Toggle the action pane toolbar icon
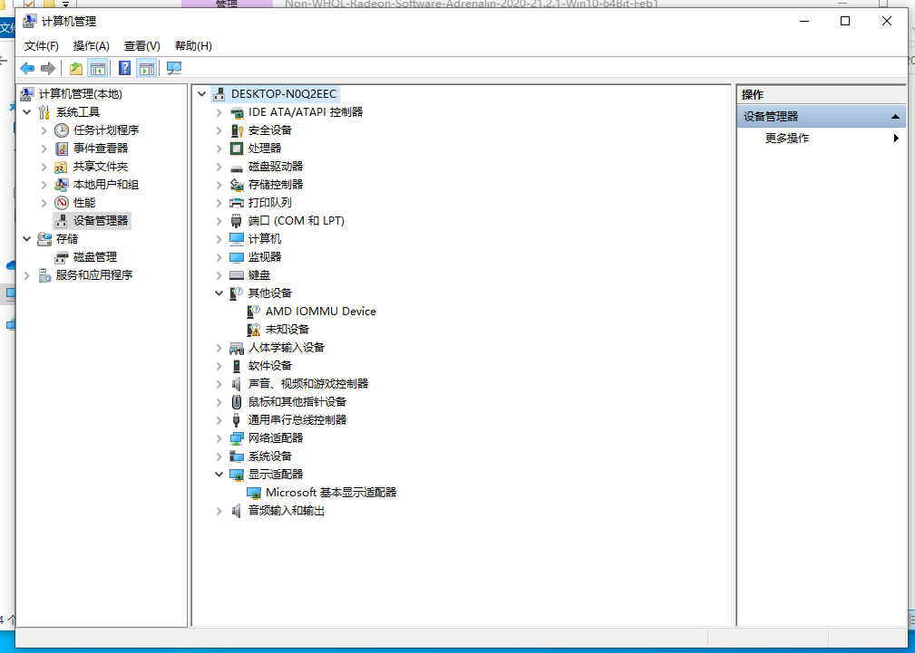 (x=147, y=68)
